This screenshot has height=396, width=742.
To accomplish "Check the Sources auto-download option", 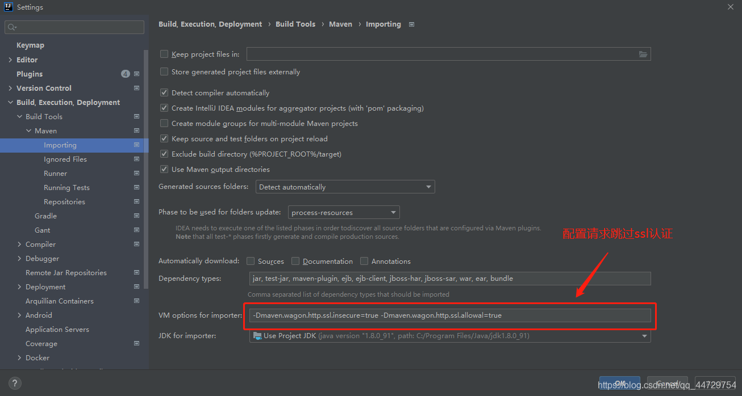I will 251,261.
